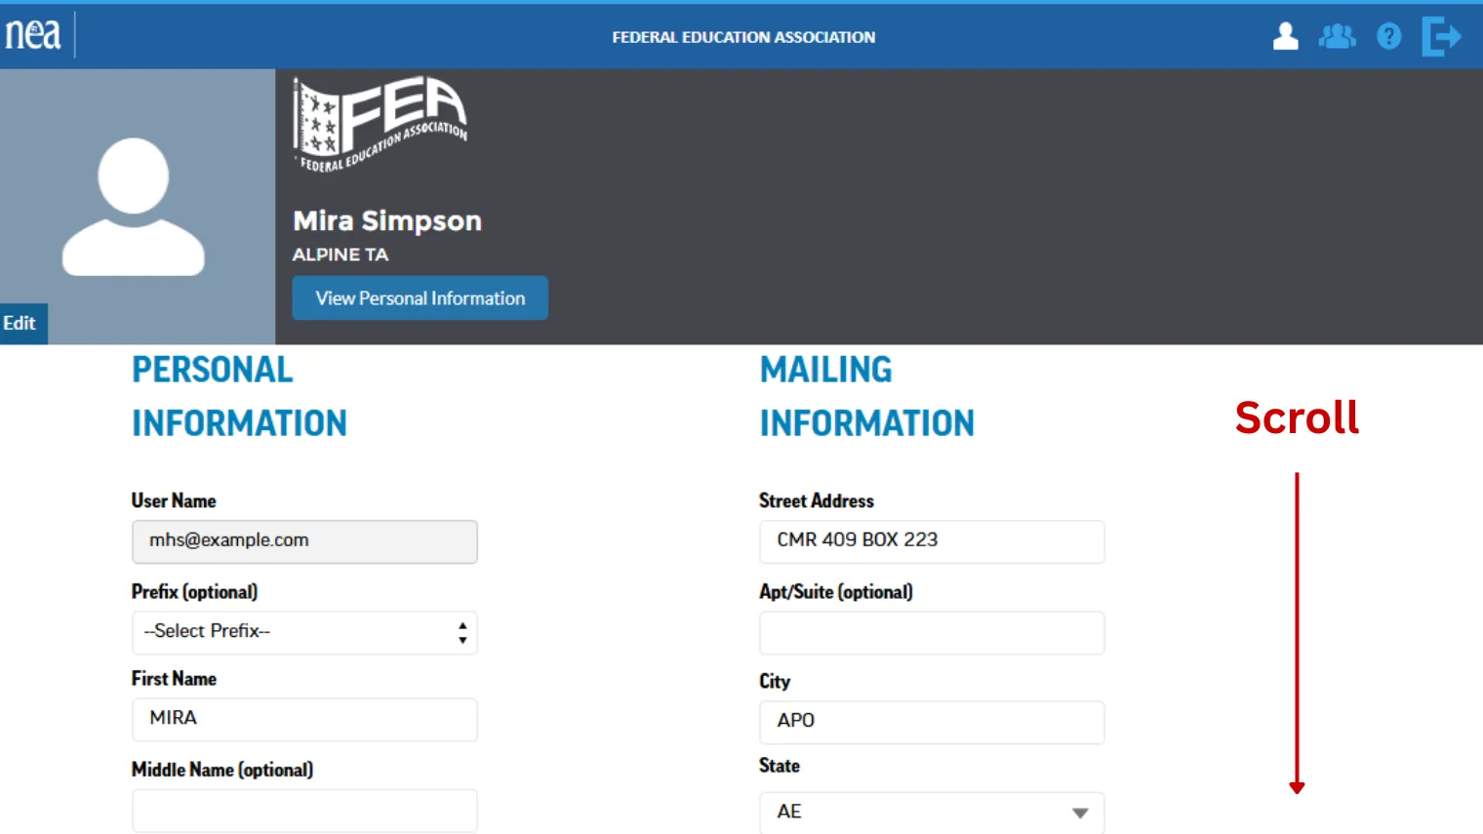Select the profile photo silhouette
The width and height of the screenshot is (1483, 834).
pyautogui.click(x=133, y=205)
